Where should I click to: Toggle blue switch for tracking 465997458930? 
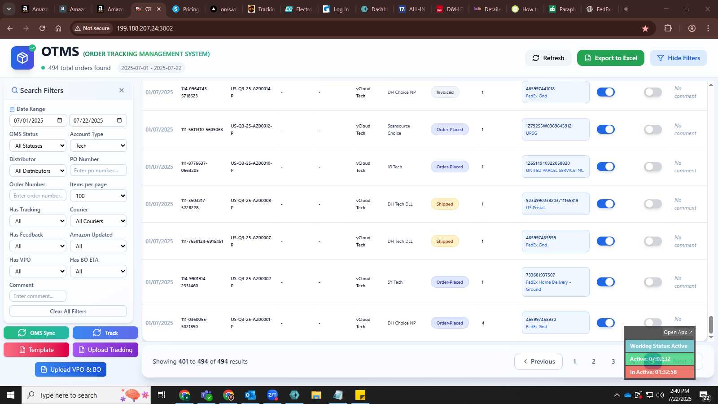(x=605, y=323)
